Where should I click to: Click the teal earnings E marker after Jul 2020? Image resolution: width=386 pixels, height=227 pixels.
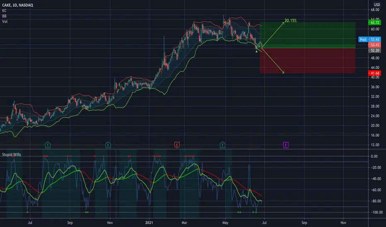click(x=48, y=145)
